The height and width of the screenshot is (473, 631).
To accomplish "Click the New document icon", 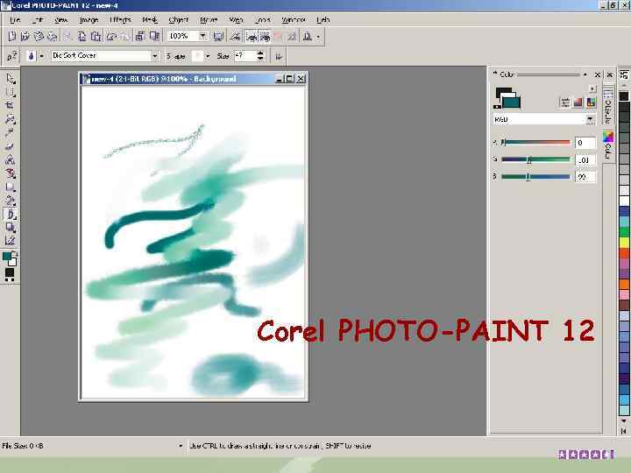I will click(x=12, y=37).
